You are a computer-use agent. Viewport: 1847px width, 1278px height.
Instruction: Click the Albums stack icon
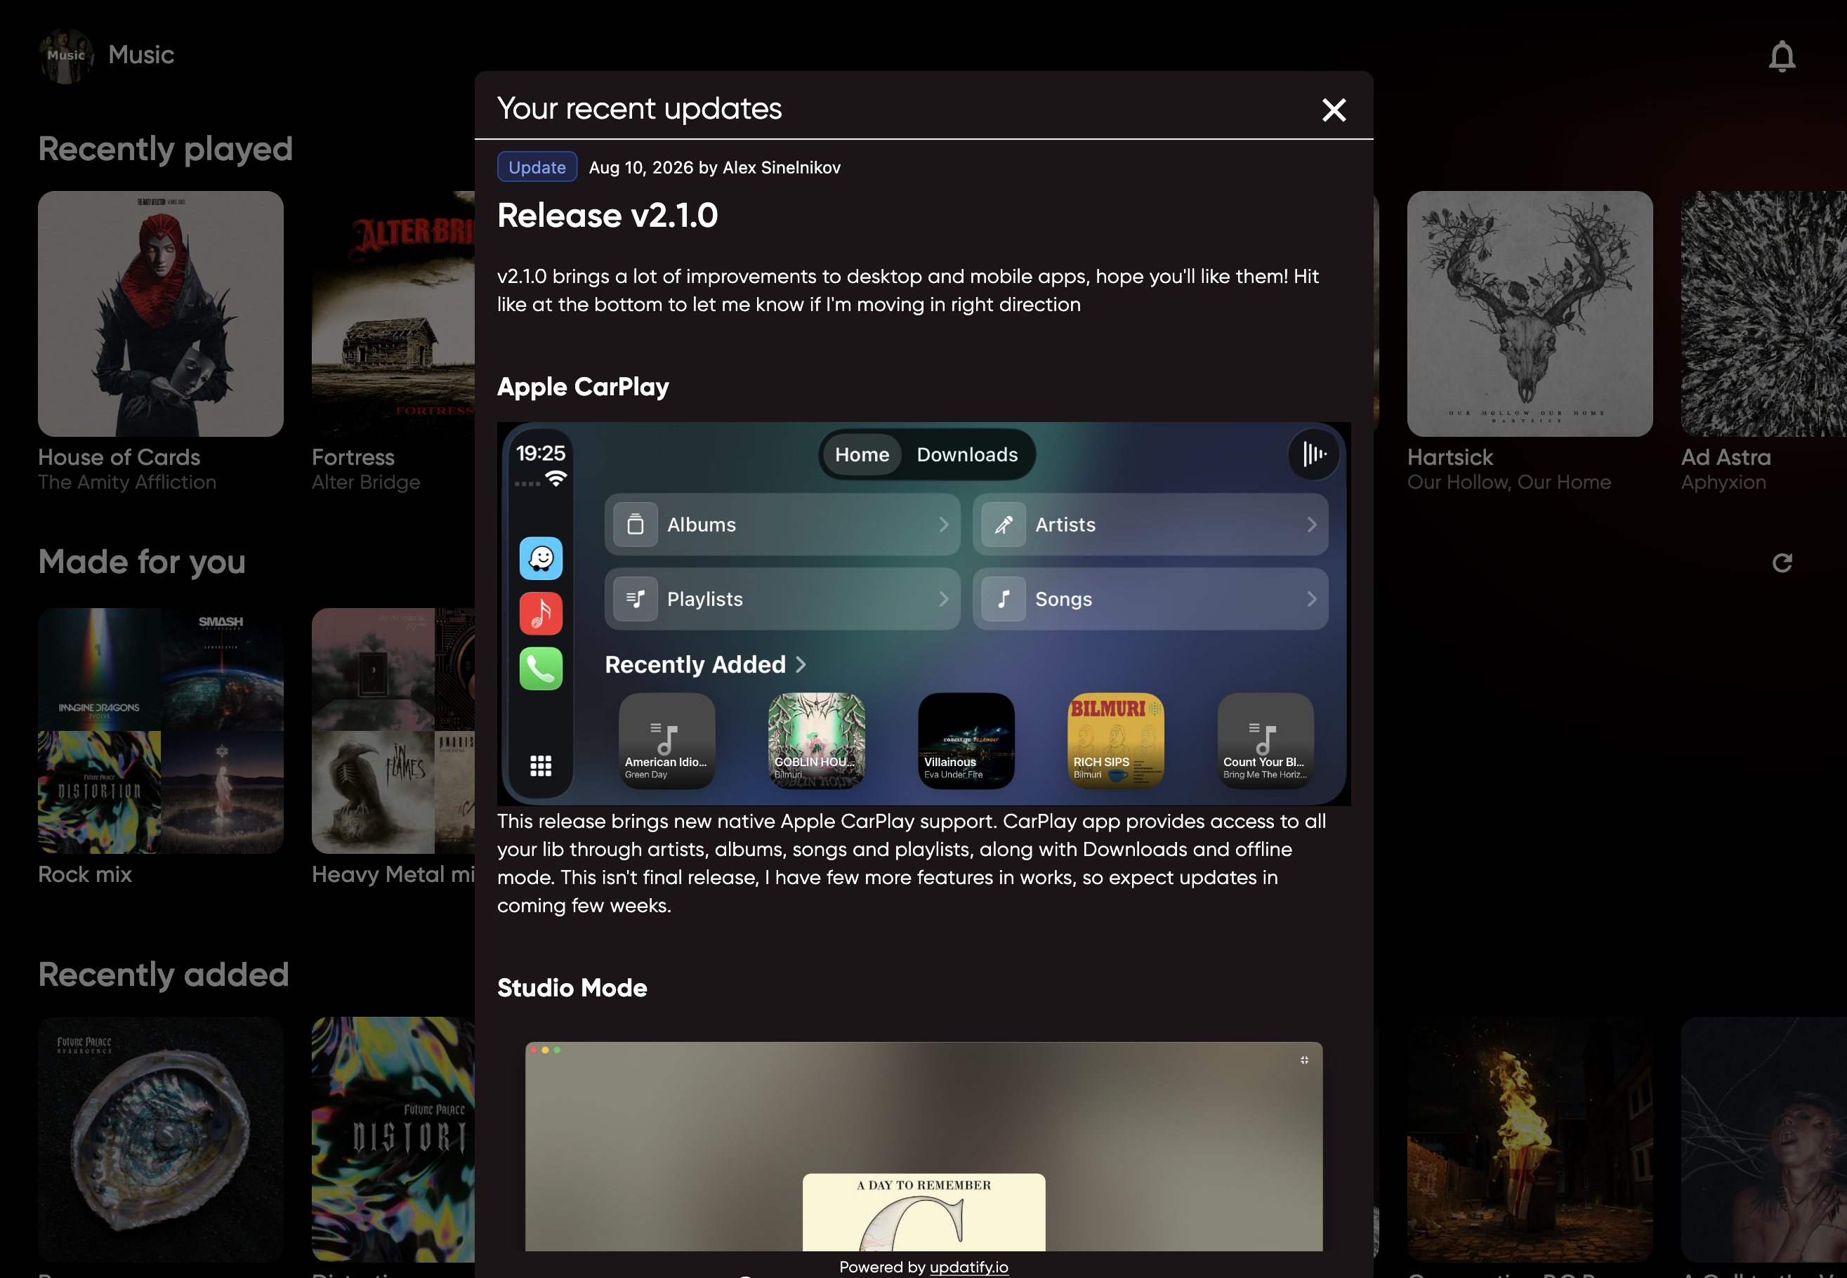pos(636,525)
